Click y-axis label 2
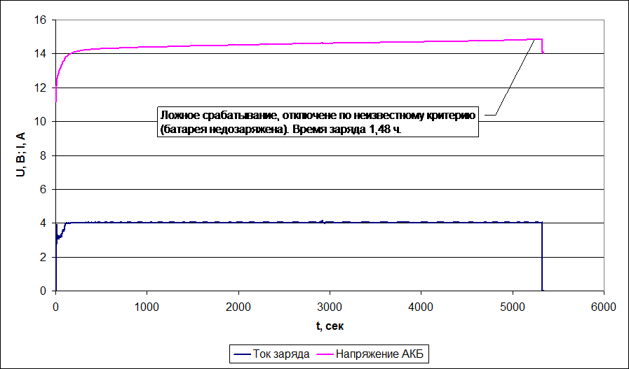 (x=44, y=257)
